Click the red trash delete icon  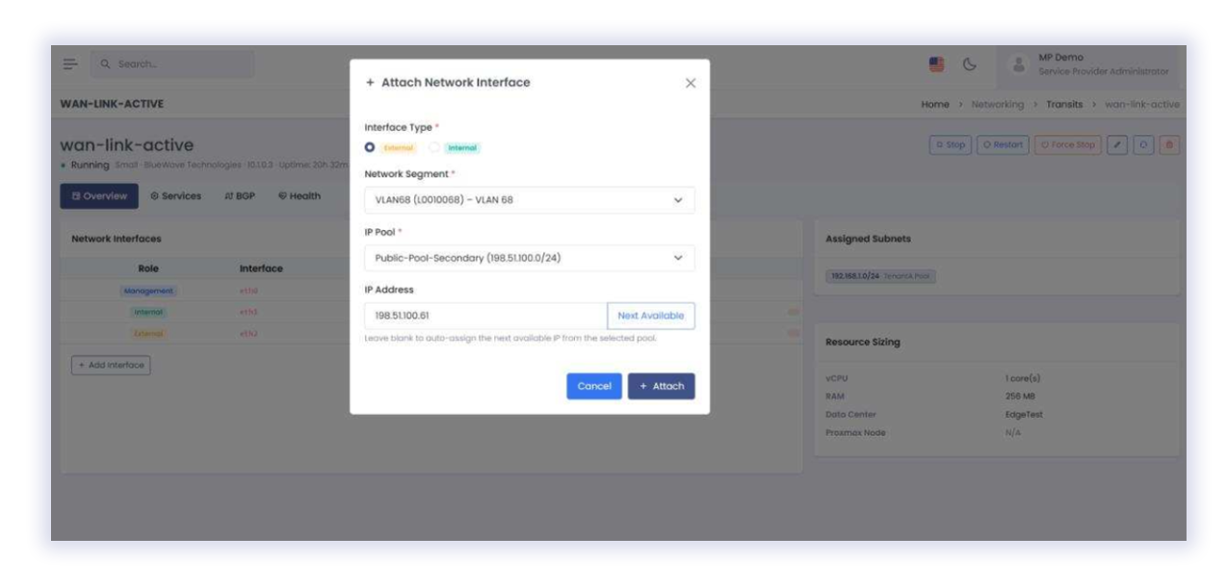point(1169,145)
